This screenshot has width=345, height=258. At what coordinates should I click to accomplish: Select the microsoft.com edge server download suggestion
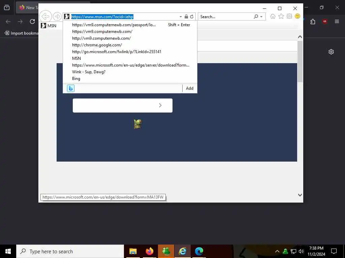click(x=130, y=65)
